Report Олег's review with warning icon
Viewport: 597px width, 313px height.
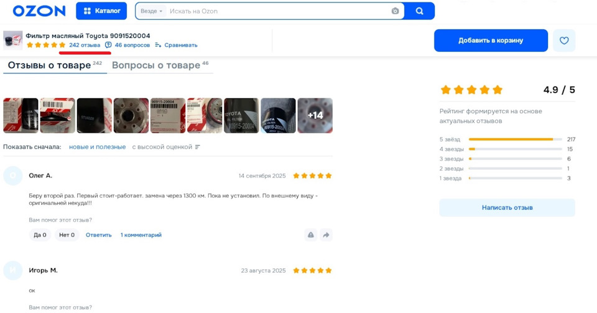pos(311,235)
